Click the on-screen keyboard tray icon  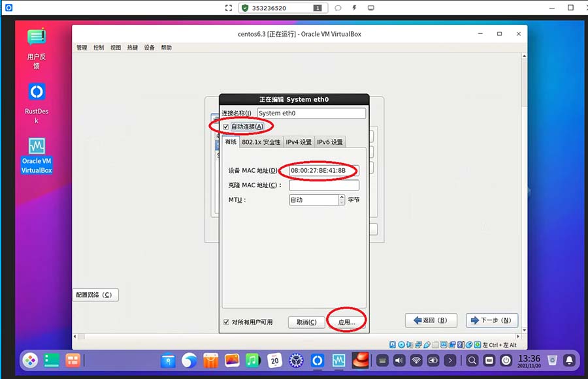point(382,361)
